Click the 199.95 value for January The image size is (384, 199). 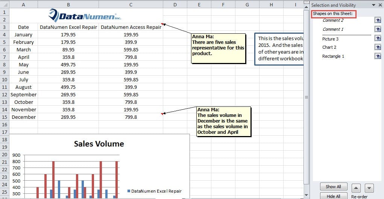(131, 35)
